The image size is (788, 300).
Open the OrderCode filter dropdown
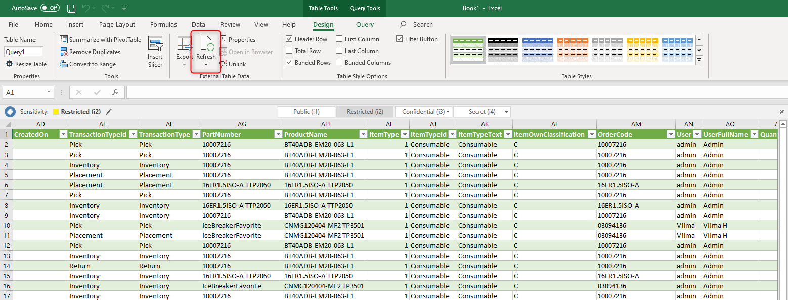coord(671,134)
